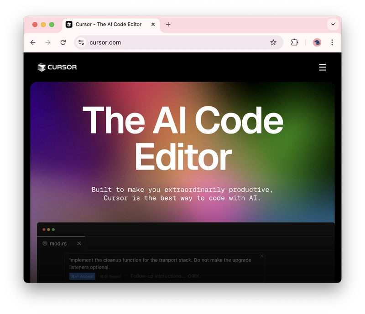Close the browser window with the red button
Viewport: 365px width, 314px height.
pyautogui.click(x=35, y=25)
